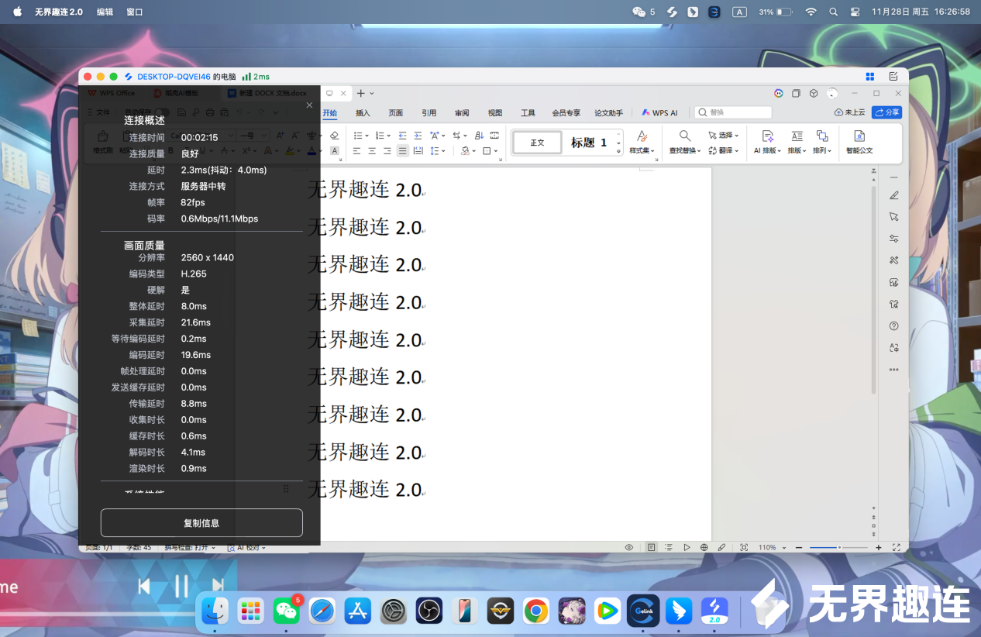
Task: Skip to the next track
Action: point(218,587)
